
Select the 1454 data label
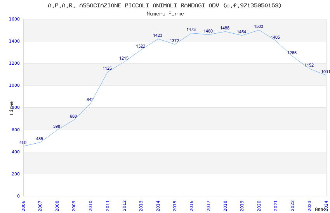[241, 32]
